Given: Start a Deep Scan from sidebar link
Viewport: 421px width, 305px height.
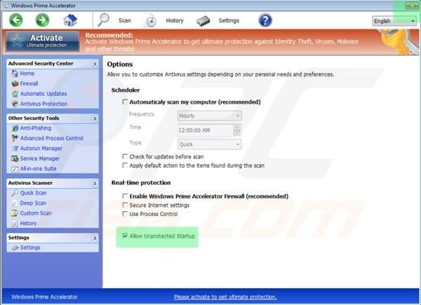Looking at the screenshot, I should pos(33,203).
